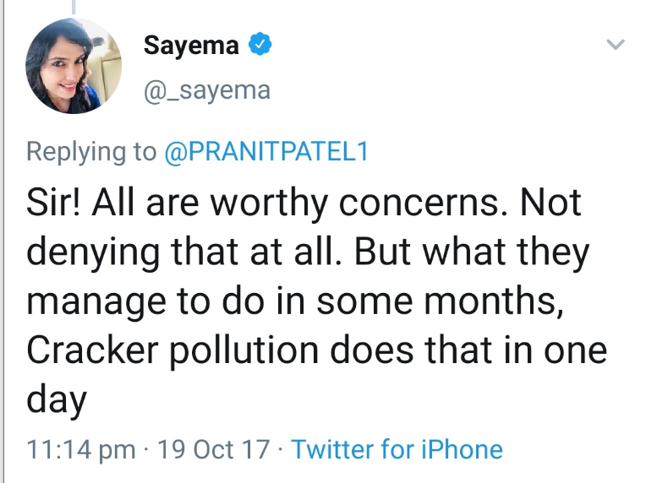Visit the @_sayema handle

click(x=206, y=90)
